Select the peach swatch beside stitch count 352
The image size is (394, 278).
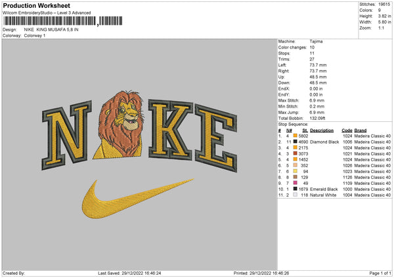[x=295, y=165]
